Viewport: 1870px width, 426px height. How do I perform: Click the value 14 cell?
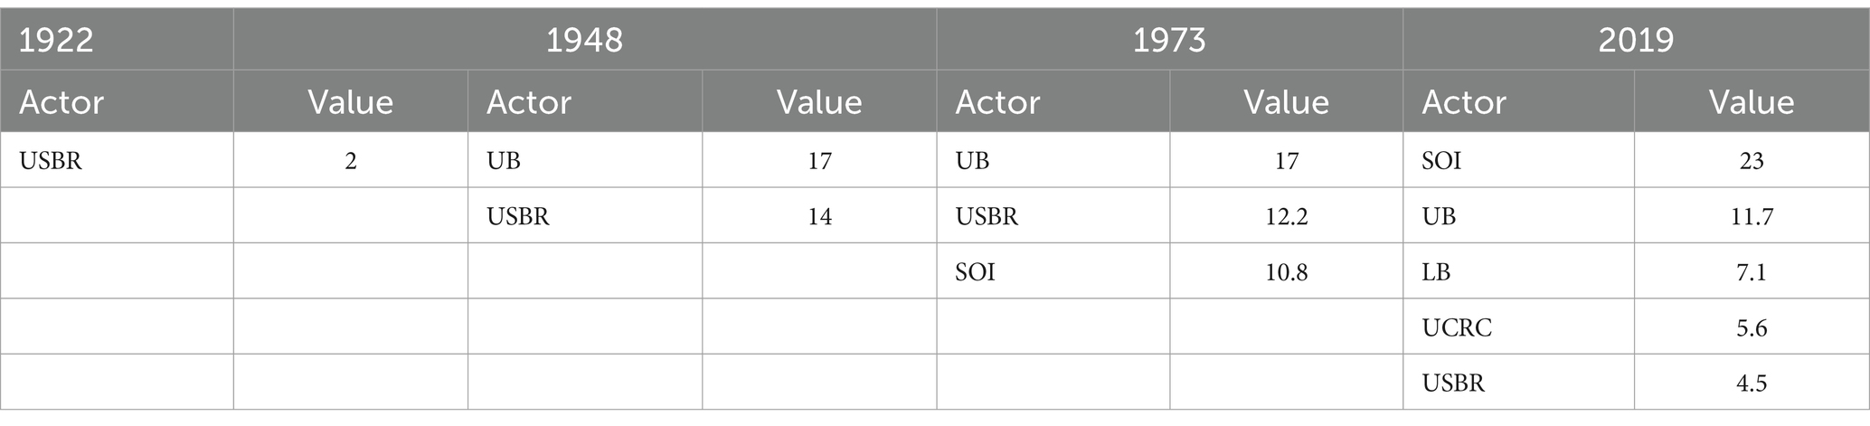(819, 216)
